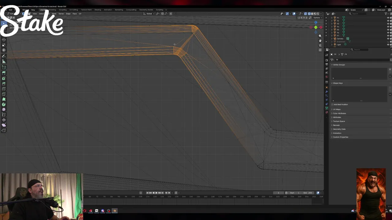
Task: Hide object 91 with its eye icon
Action: 388,18
